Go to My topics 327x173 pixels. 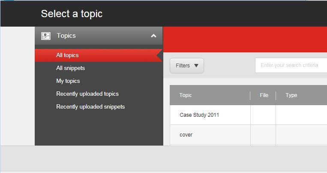[x=68, y=81]
